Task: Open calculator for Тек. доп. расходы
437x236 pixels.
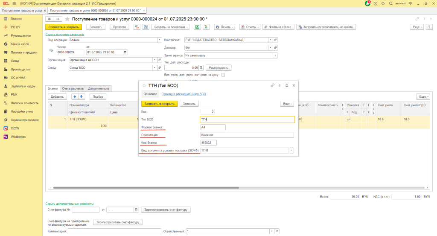Action: pyautogui.click(x=201, y=68)
